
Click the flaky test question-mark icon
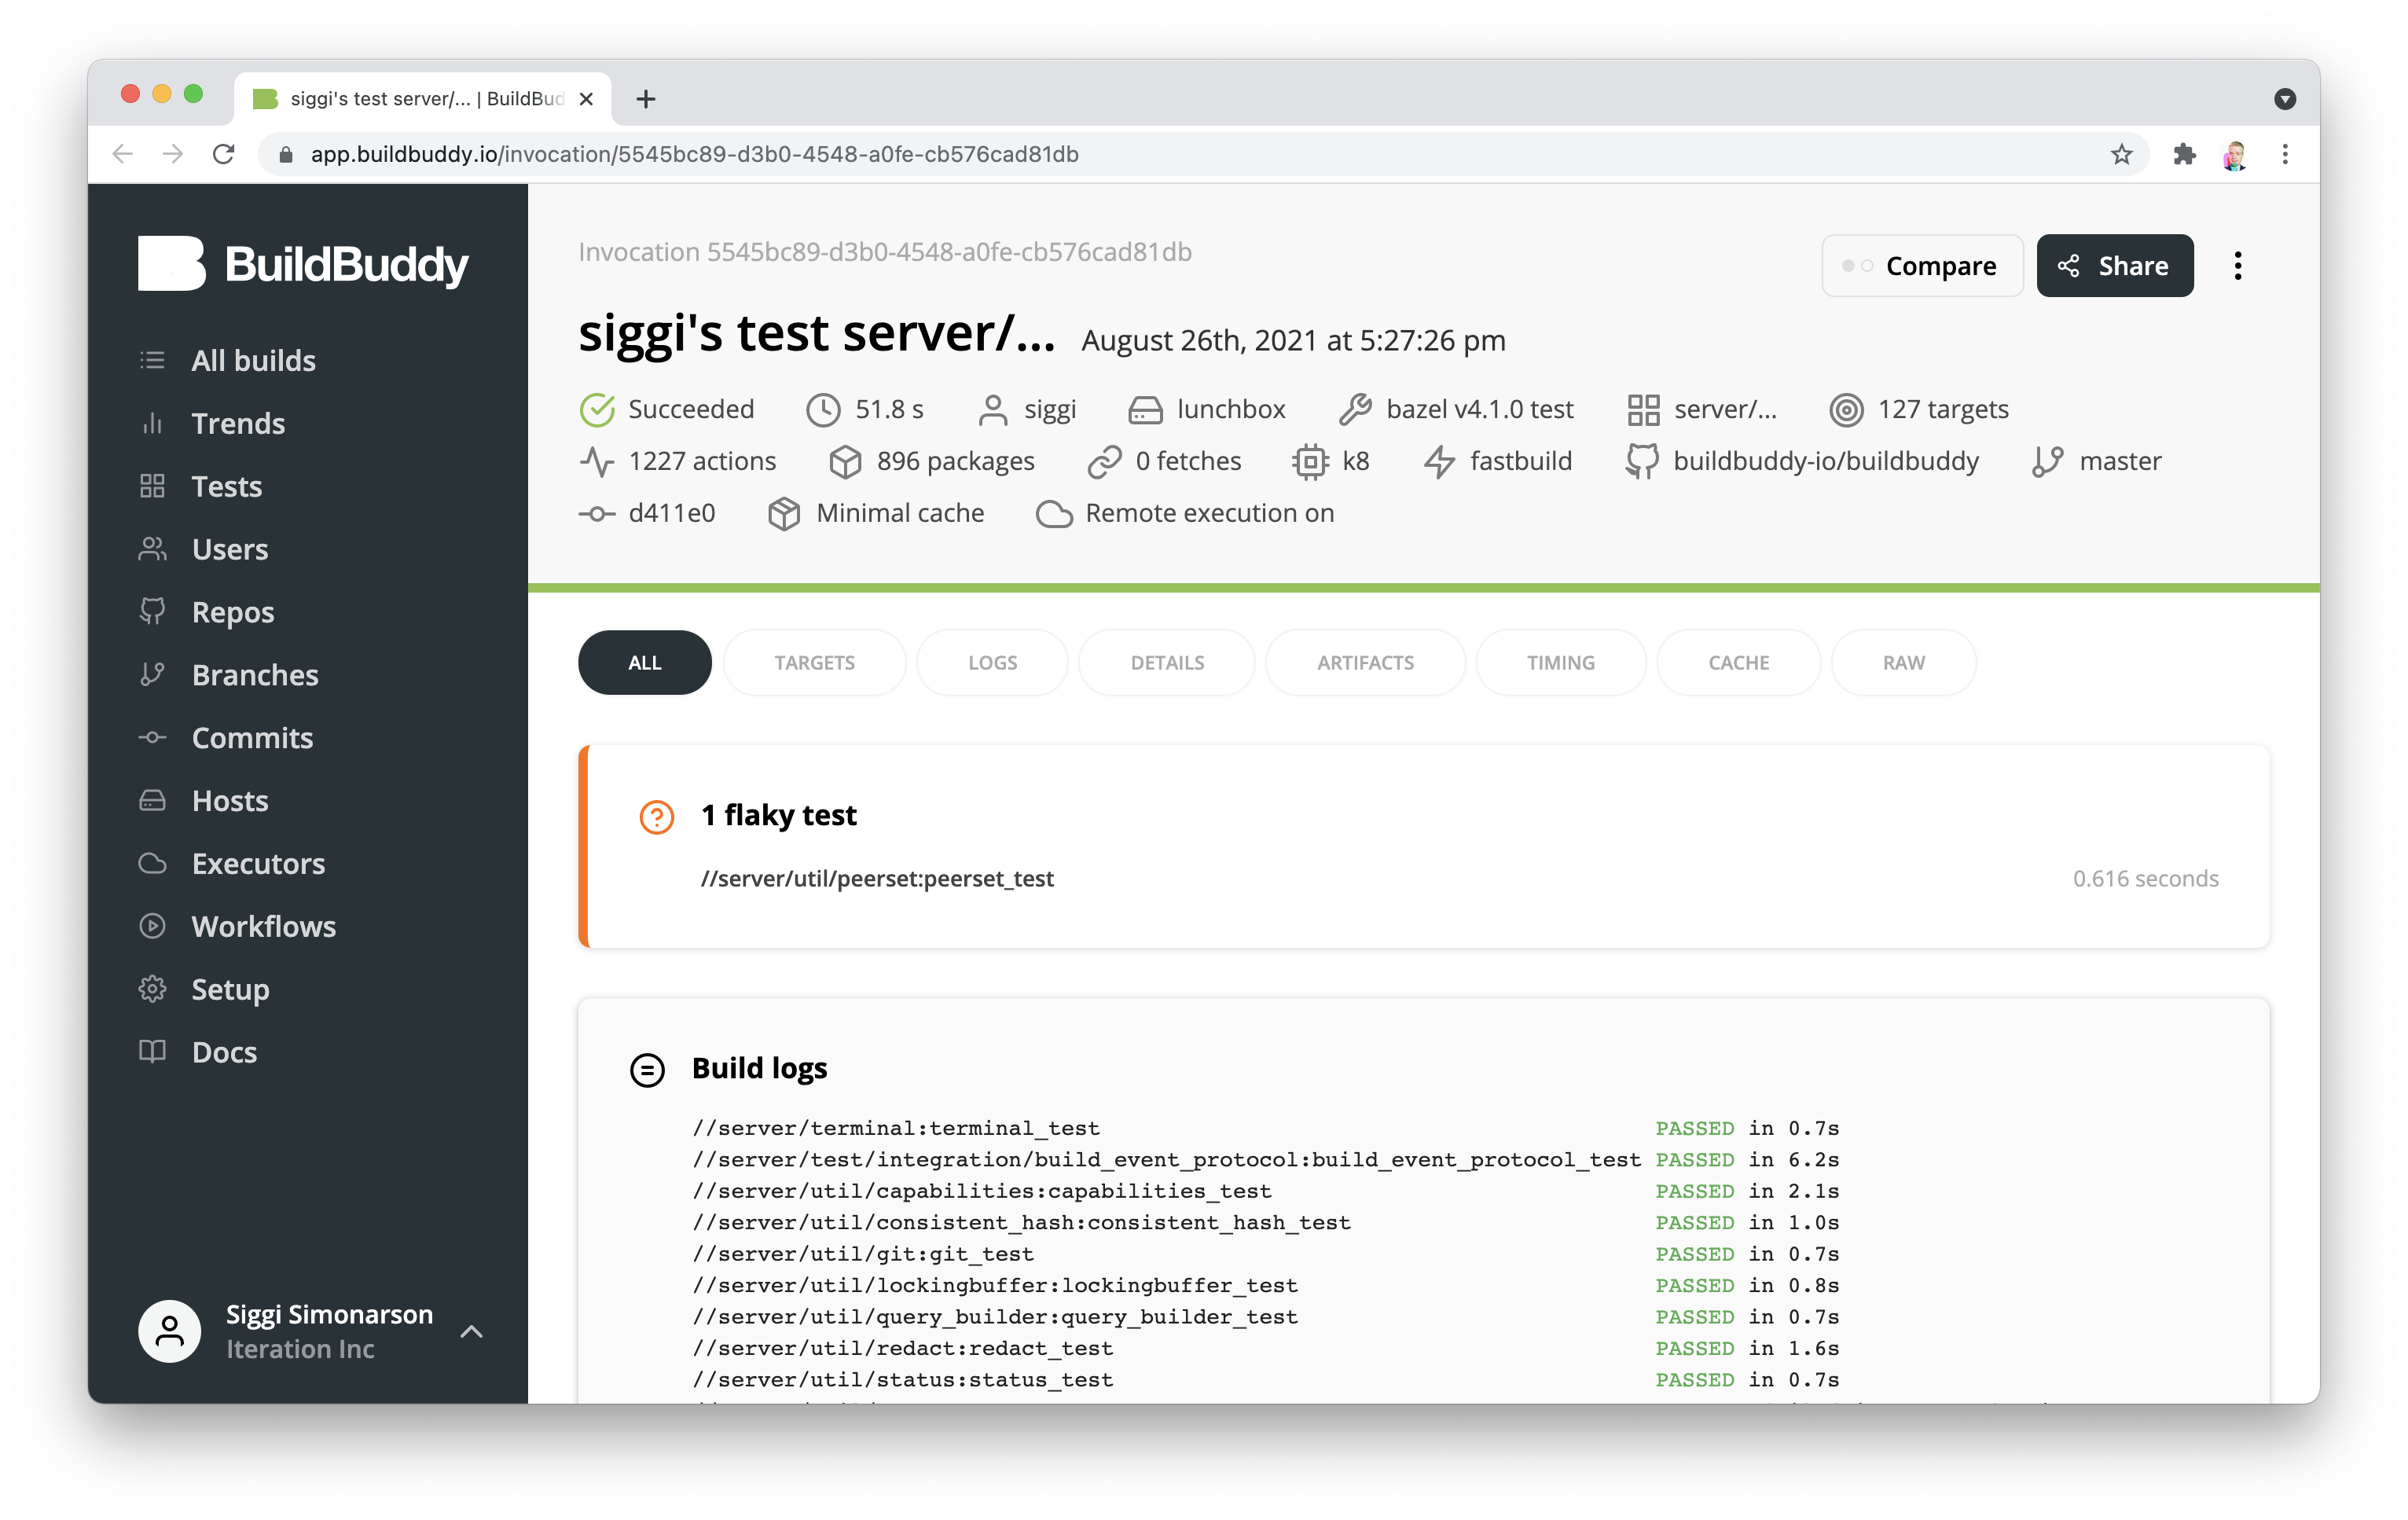(x=656, y=816)
